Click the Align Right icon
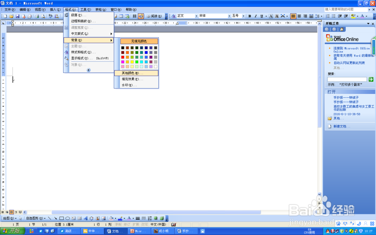The height and width of the screenshot is (235, 376). [305, 16]
